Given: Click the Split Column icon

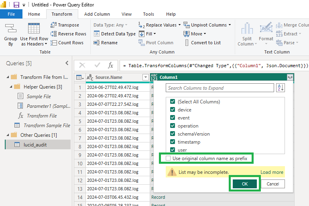Looking at the screenshot, I should click(x=247, y=28).
